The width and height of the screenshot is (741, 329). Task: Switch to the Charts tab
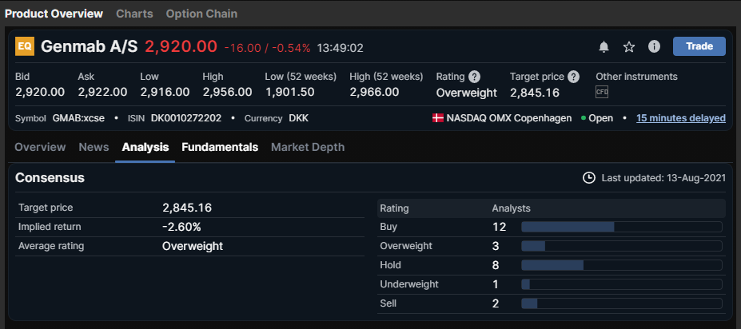(x=134, y=14)
